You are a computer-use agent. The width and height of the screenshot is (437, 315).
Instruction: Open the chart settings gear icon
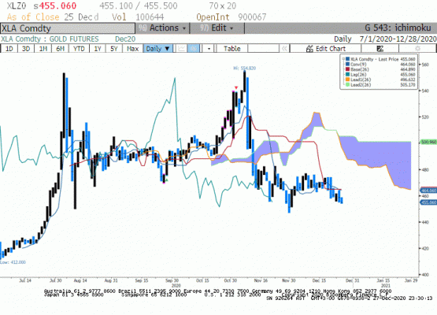(417, 49)
